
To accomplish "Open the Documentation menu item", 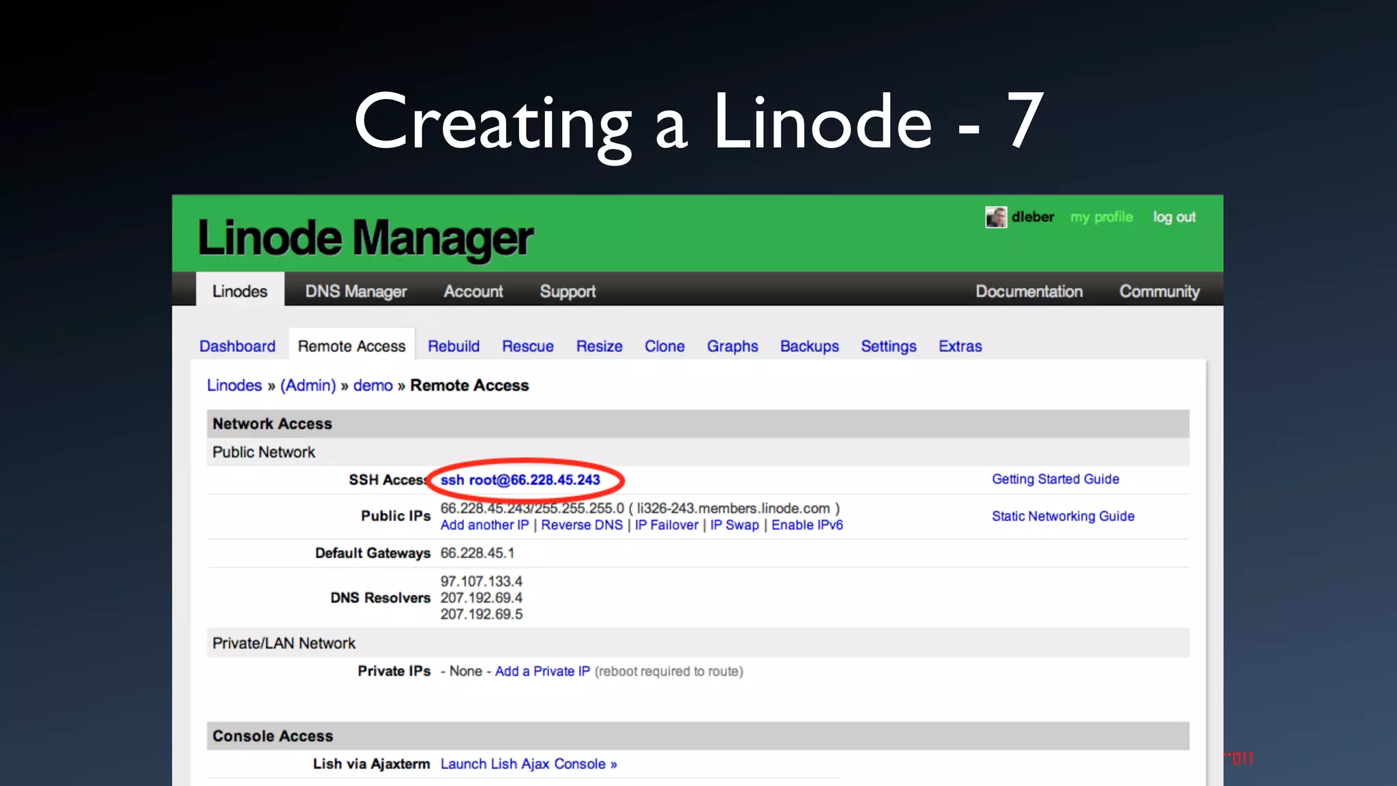I will [x=1029, y=291].
